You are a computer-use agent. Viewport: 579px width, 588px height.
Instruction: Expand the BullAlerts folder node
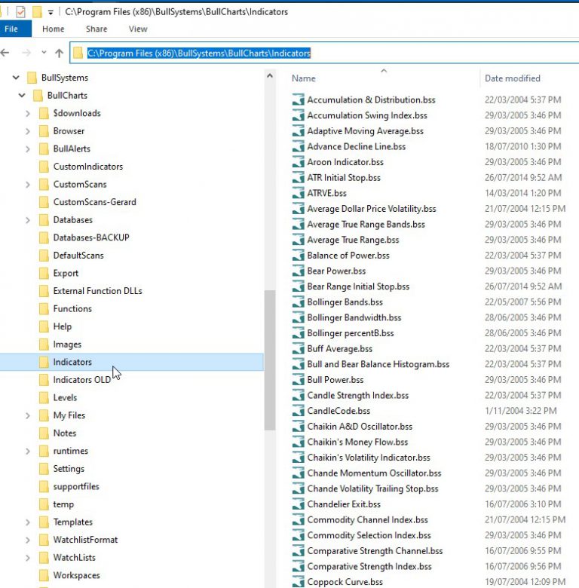pos(28,149)
